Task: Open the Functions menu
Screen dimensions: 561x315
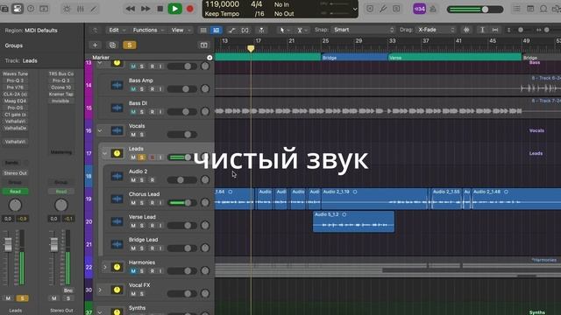Action: coord(148,31)
